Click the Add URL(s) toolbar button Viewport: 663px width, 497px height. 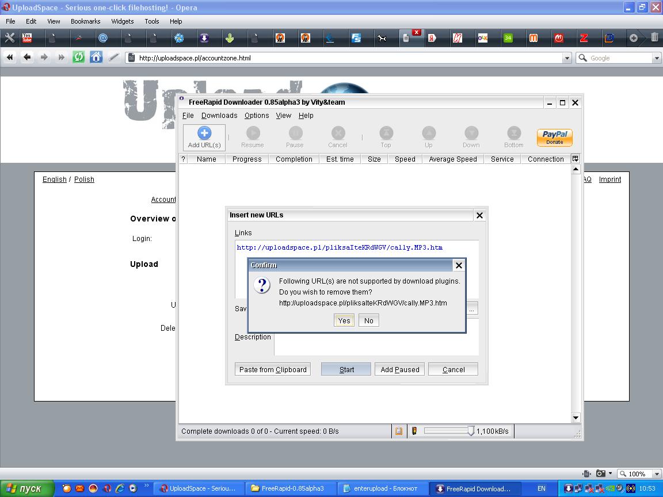coord(204,137)
